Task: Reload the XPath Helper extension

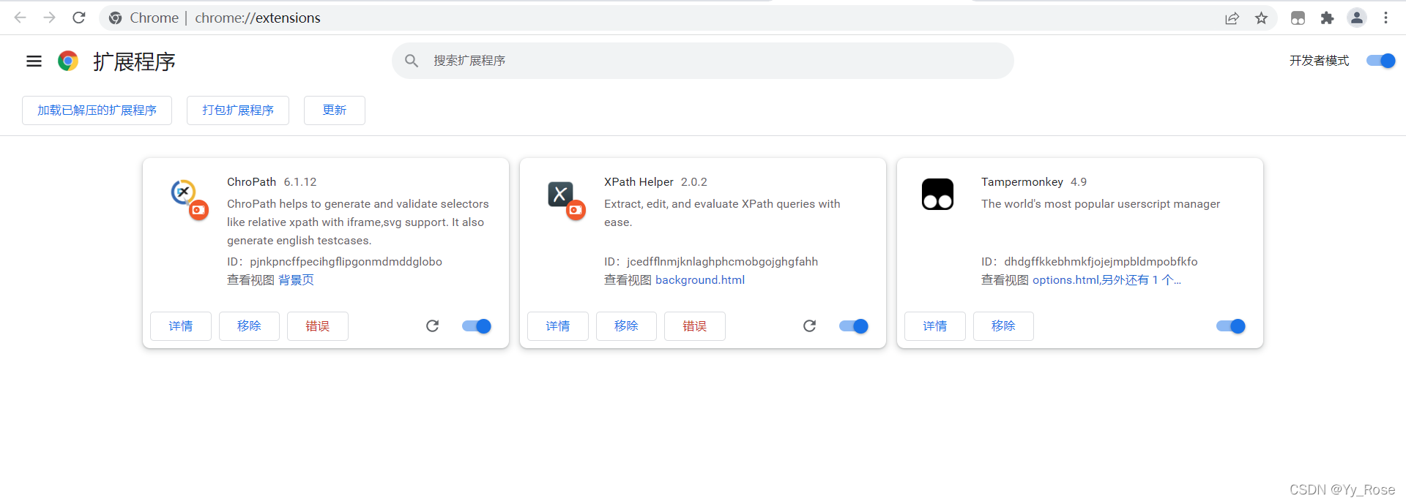Action: (810, 326)
